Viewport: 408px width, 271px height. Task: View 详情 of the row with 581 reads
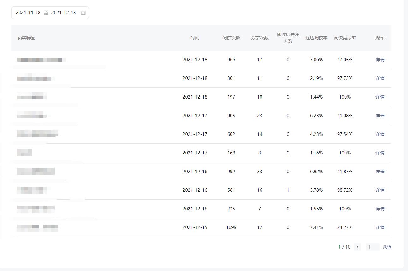[x=380, y=190]
